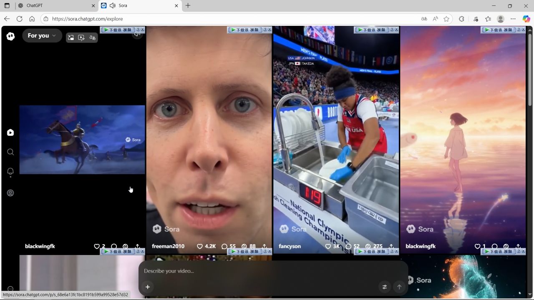Open the media control music icon
Image resolution: width=534 pixels, height=300 pixels.
pyautogui.click(x=476, y=19)
